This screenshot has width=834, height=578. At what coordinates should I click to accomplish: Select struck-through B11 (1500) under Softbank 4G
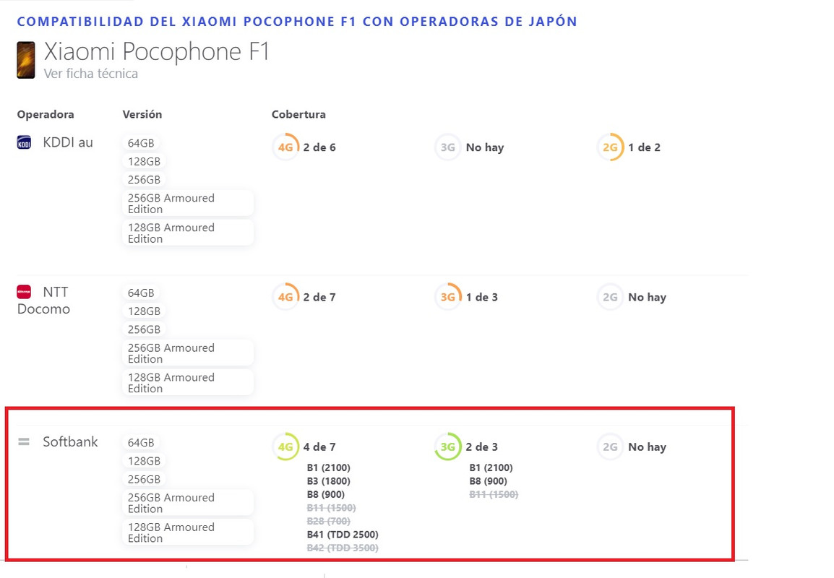click(x=332, y=508)
